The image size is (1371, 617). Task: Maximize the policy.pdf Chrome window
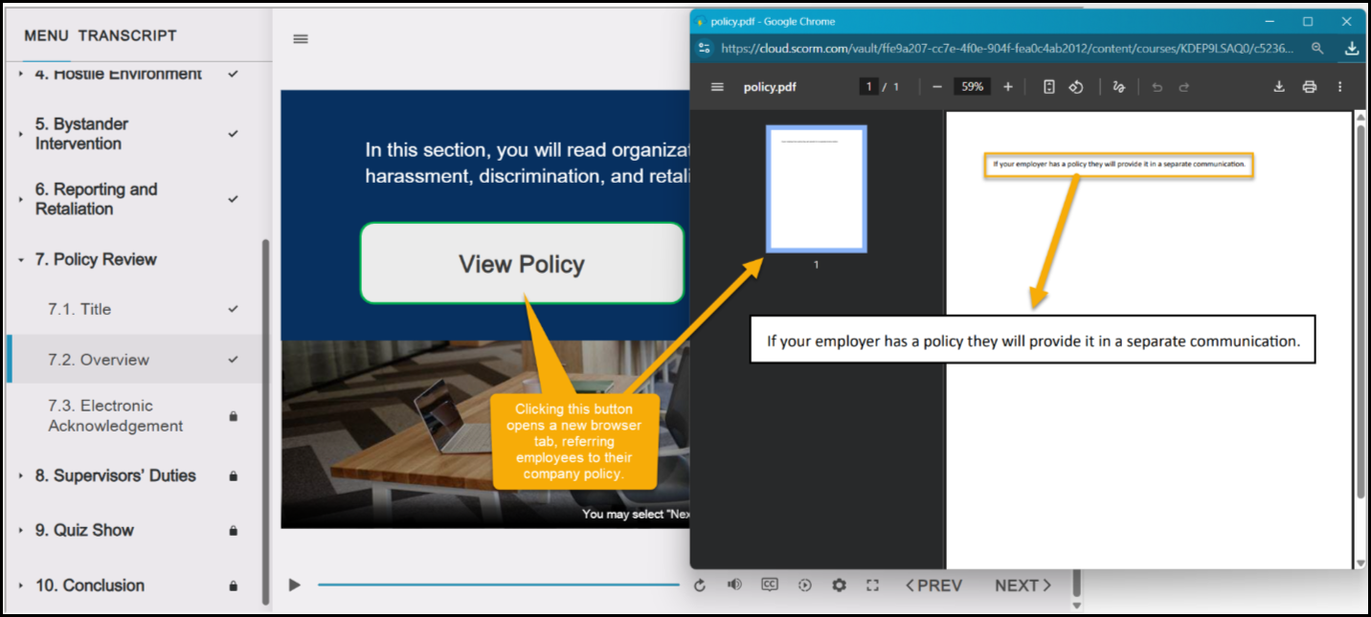tap(1308, 21)
